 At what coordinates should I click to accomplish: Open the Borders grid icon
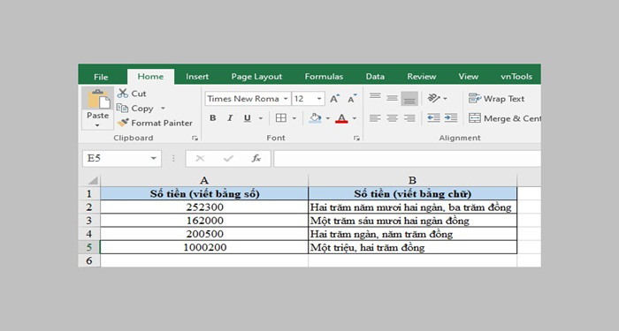281,117
